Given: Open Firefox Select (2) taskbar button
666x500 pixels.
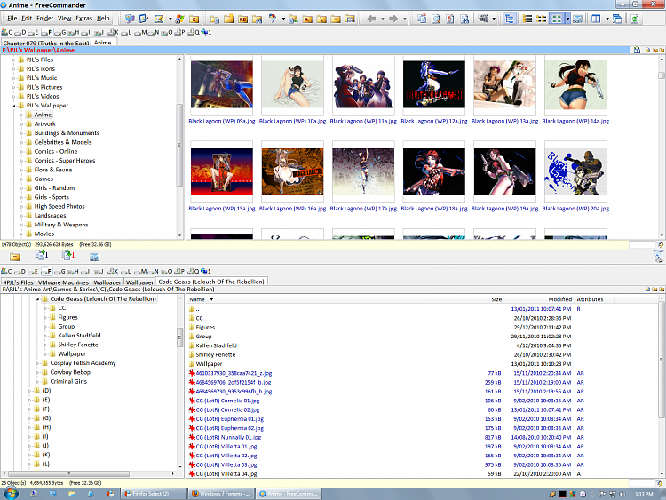Looking at the screenshot, I should click(x=154, y=494).
